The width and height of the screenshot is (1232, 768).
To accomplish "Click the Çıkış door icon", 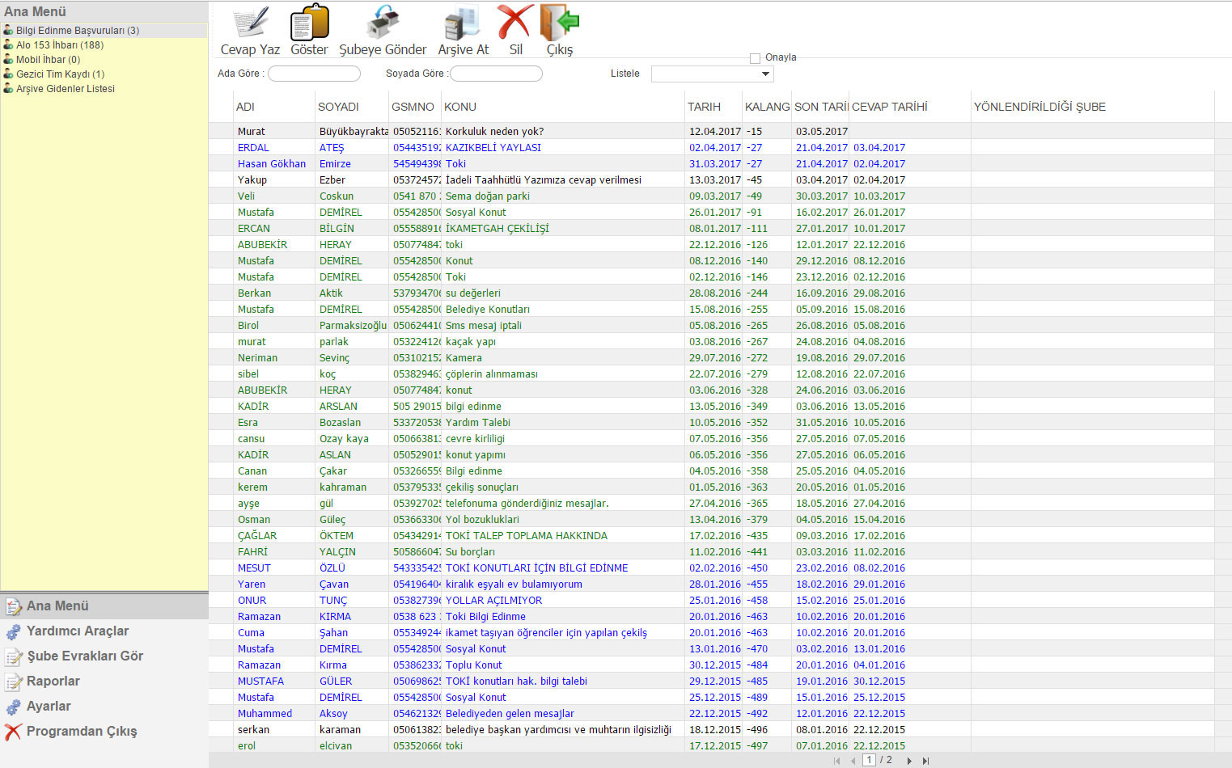I will coord(560,23).
